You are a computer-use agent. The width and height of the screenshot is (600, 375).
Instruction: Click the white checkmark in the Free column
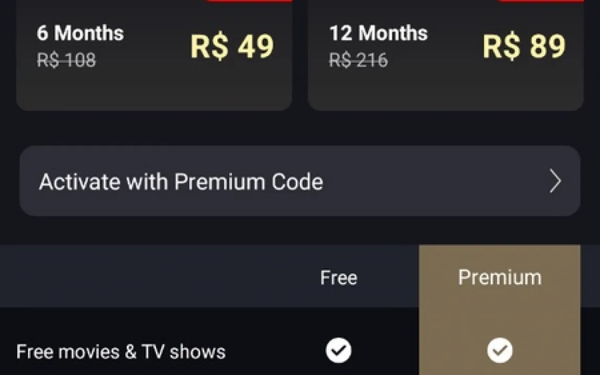coord(338,350)
